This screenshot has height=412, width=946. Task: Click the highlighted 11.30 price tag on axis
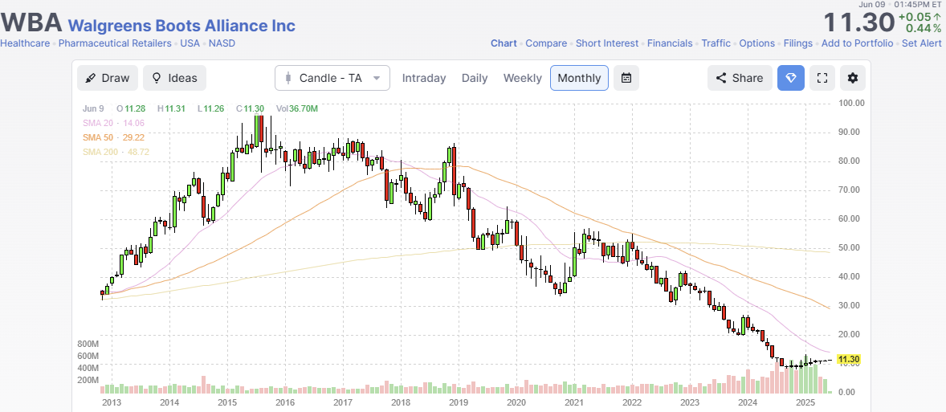pyautogui.click(x=850, y=359)
